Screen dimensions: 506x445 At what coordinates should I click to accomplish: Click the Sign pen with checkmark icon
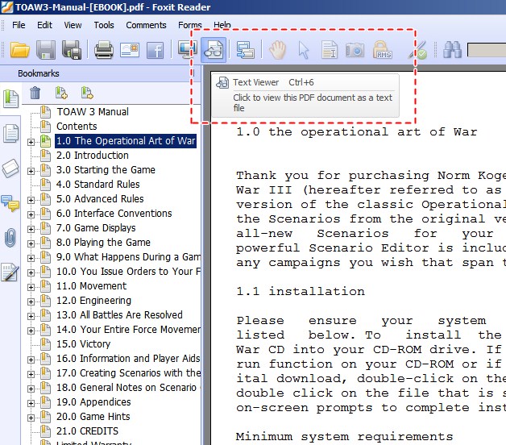[x=417, y=50]
